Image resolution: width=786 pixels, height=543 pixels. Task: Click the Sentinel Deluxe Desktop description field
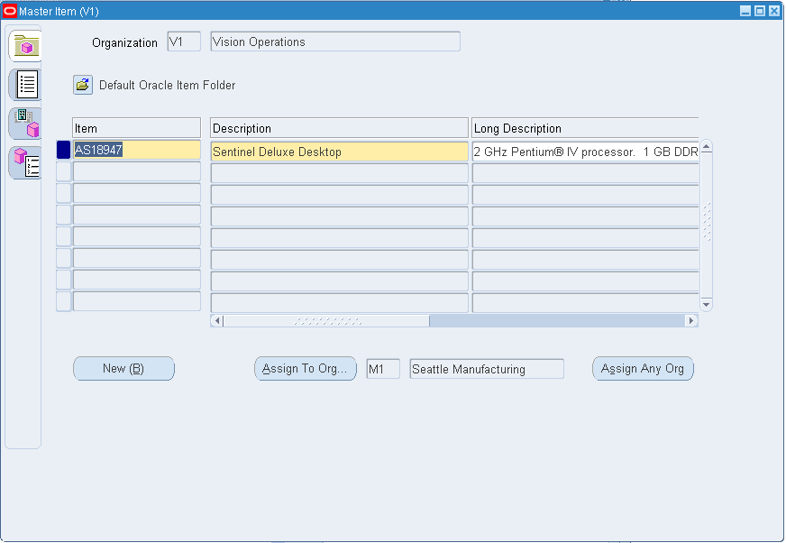pyautogui.click(x=339, y=152)
